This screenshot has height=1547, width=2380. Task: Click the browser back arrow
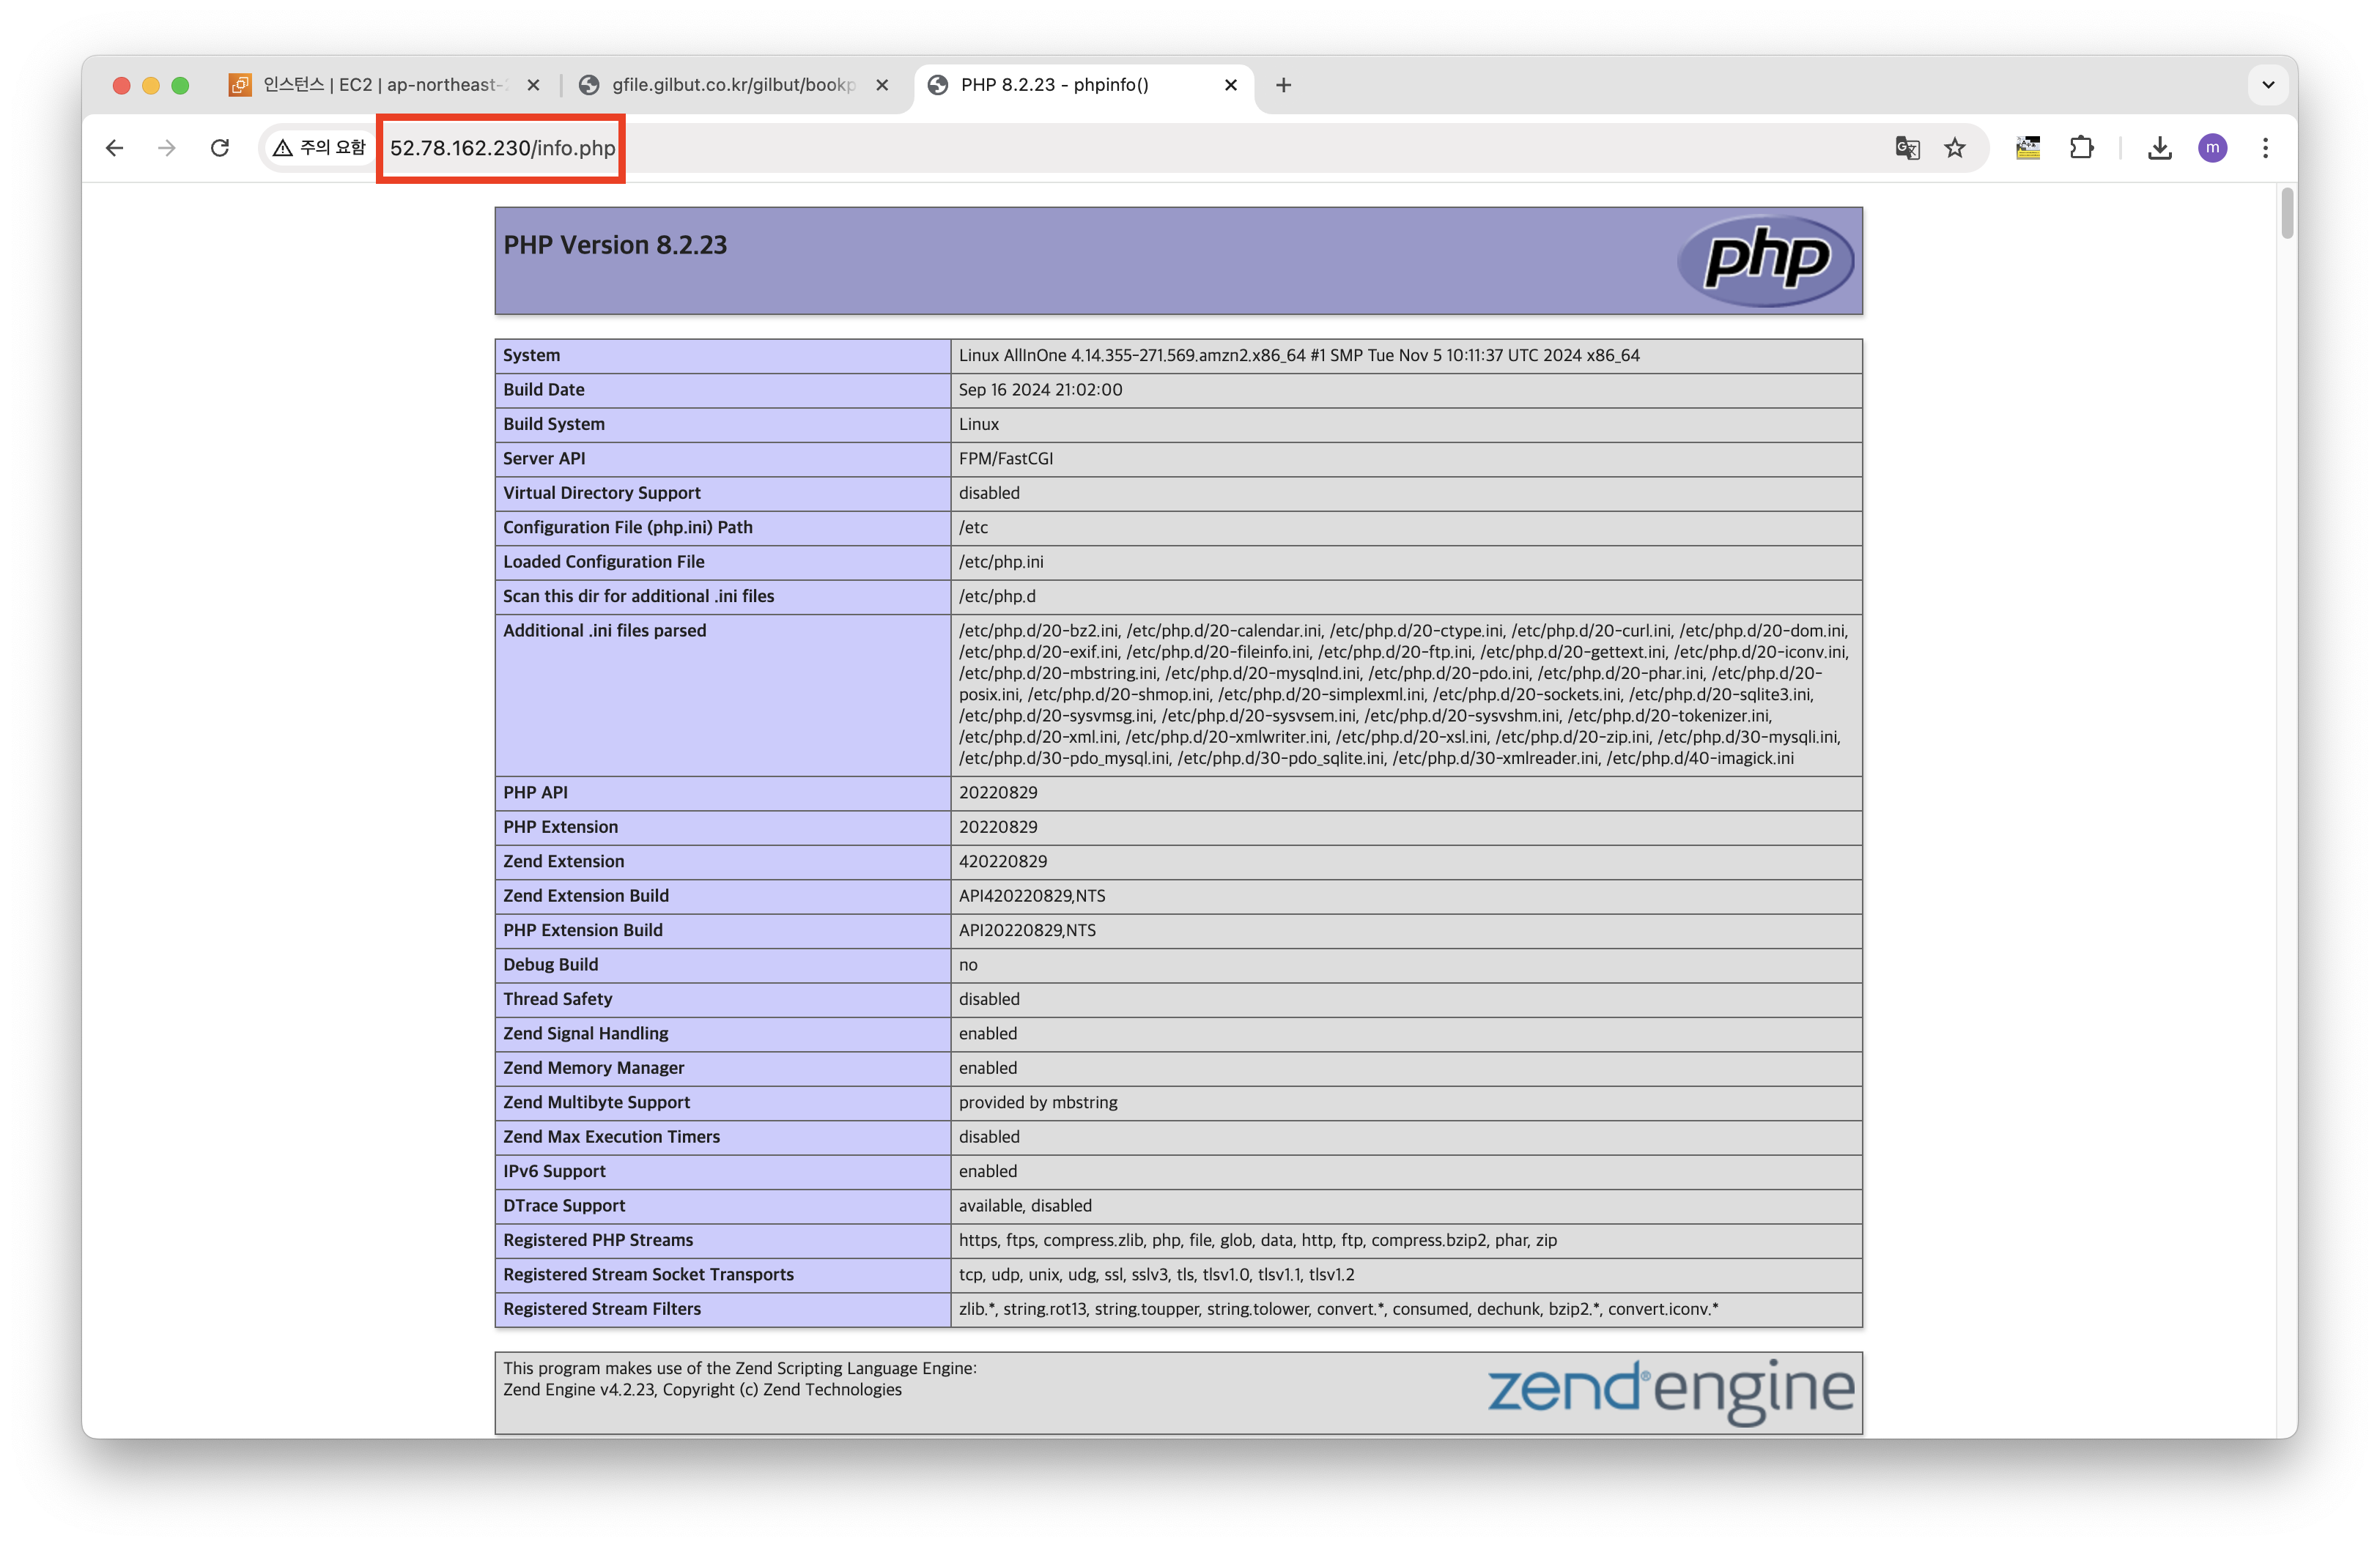click(114, 148)
